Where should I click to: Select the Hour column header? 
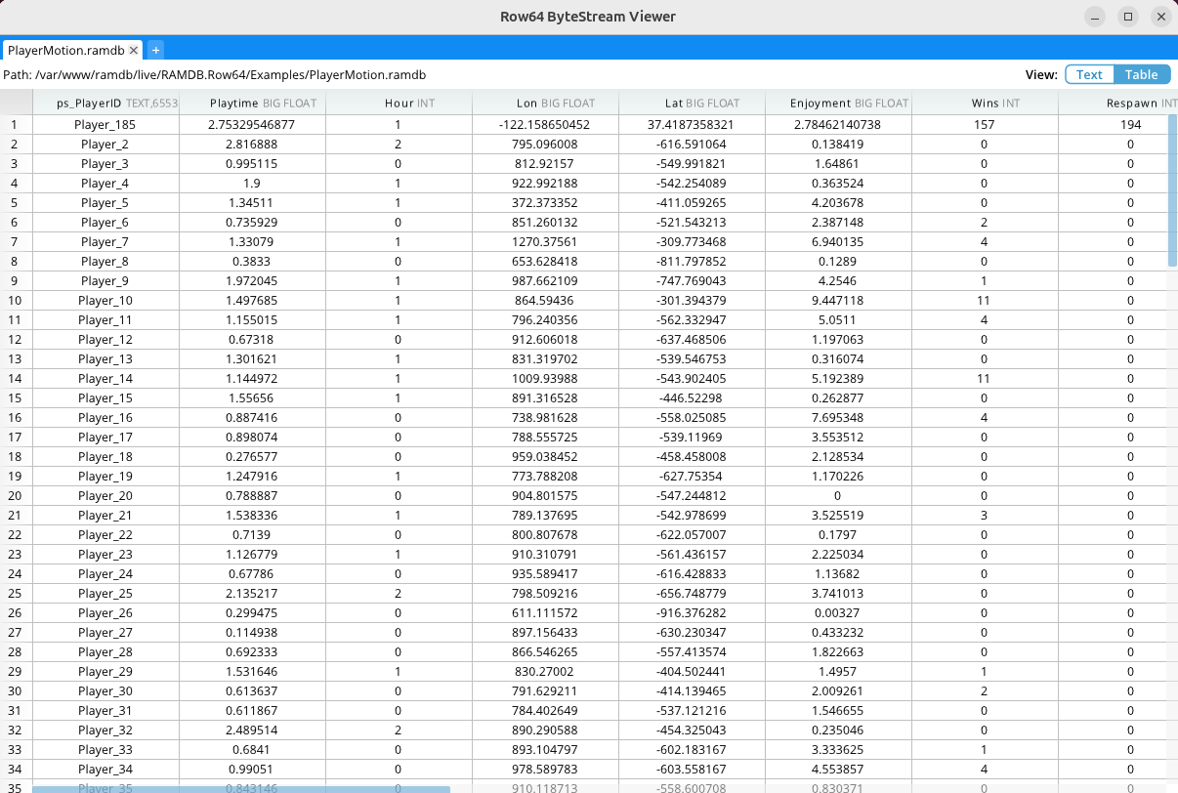point(399,103)
